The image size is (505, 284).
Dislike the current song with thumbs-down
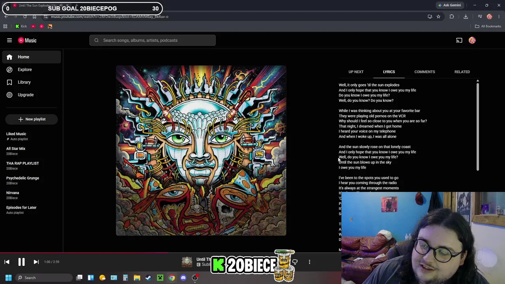coord(295,262)
